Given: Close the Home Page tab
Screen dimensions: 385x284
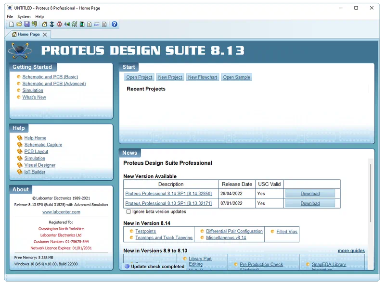Looking at the screenshot, I should click(45, 35).
